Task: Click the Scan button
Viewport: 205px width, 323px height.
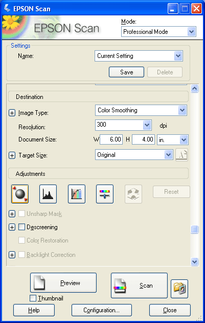Action: coord(139,286)
